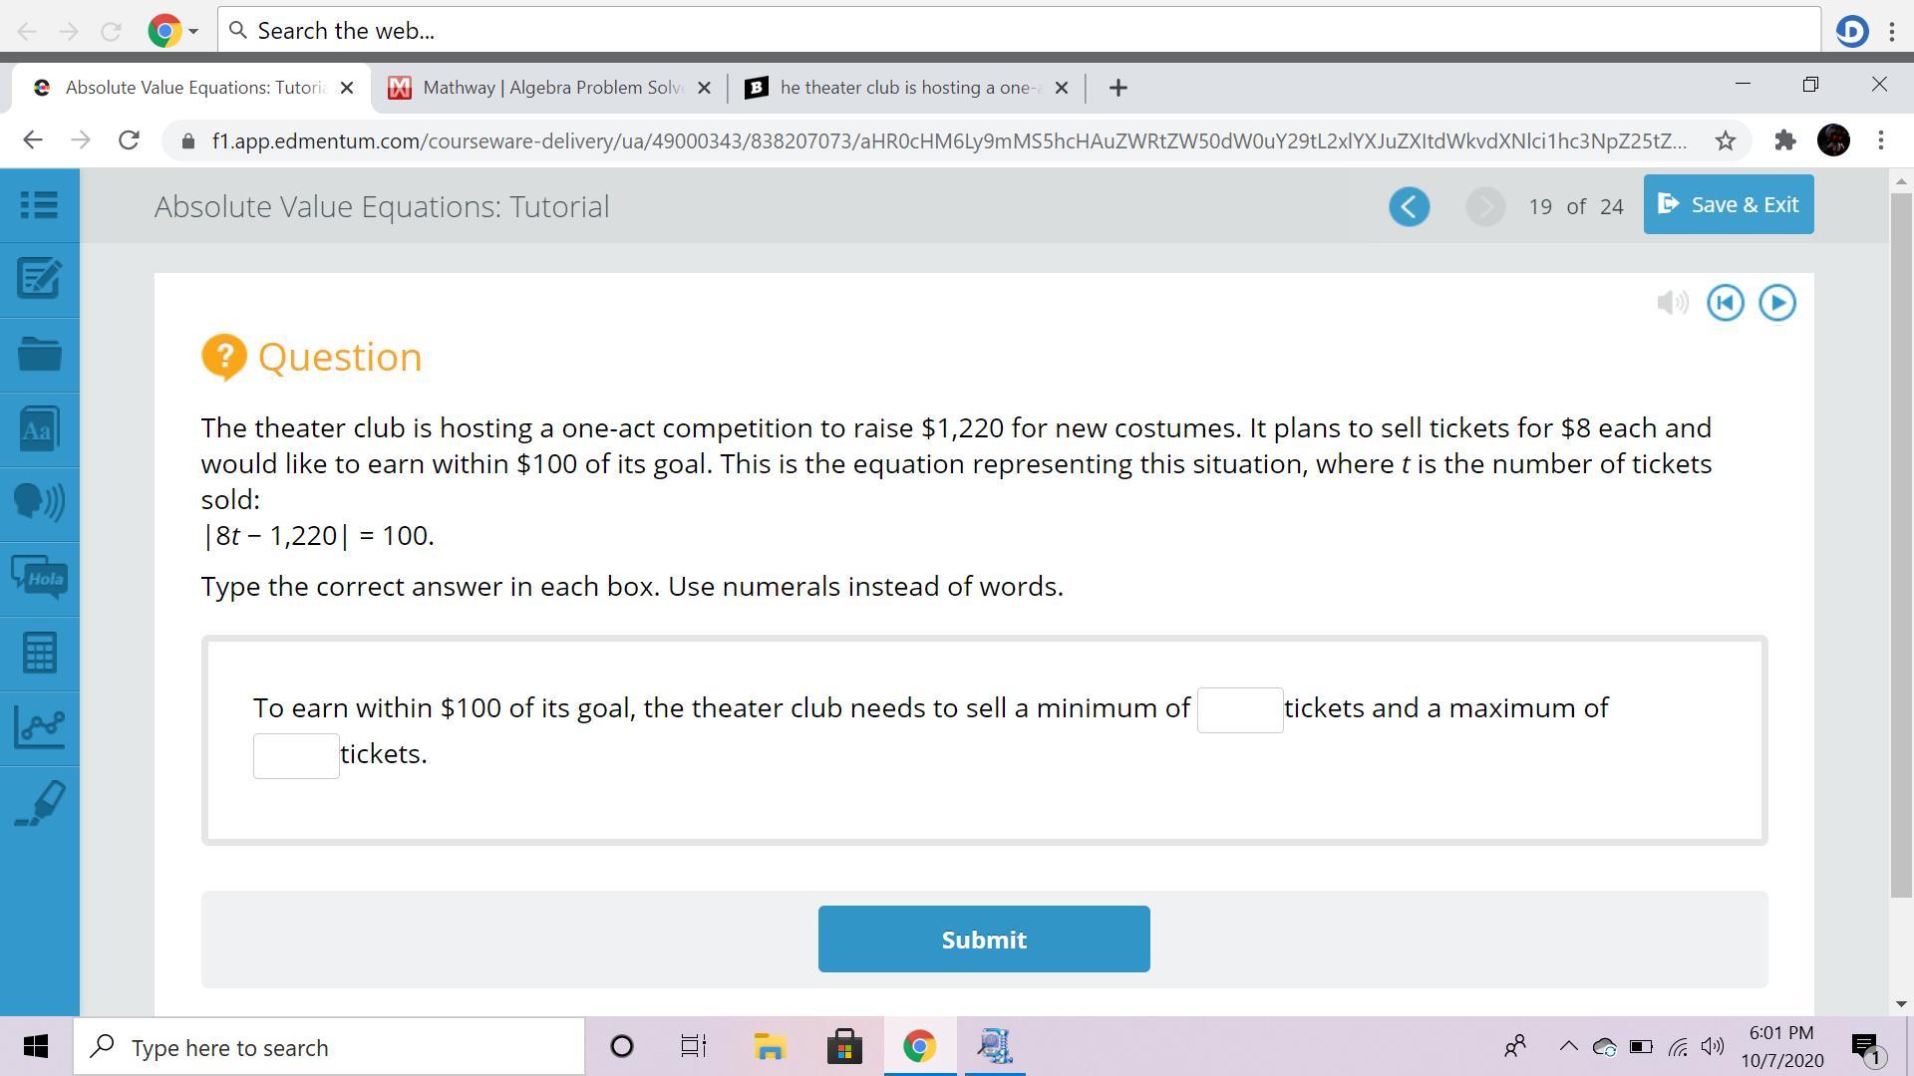Go to the previous tutorial page
This screenshot has width=1914, height=1076.
pos(1409,207)
